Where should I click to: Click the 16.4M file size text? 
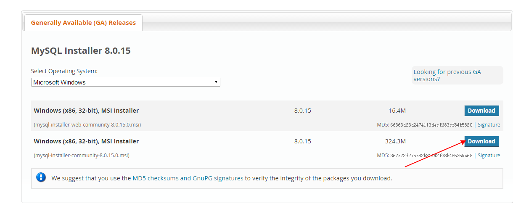coord(397,111)
